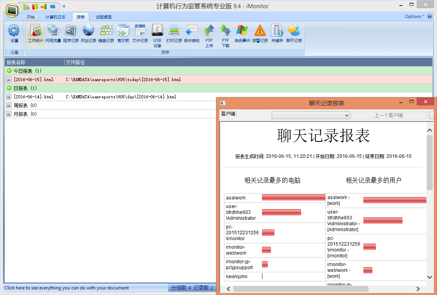Open the 网站记录 website records report
The height and width of the screenshot is (295, 437).
coord(88,33)
